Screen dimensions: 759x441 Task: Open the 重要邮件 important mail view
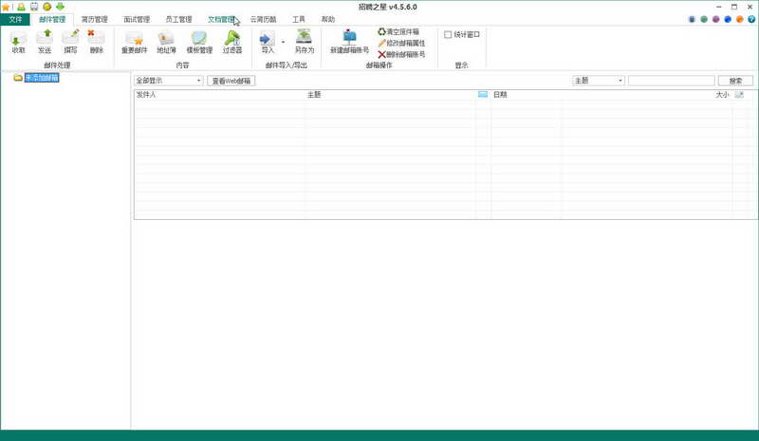134,42
